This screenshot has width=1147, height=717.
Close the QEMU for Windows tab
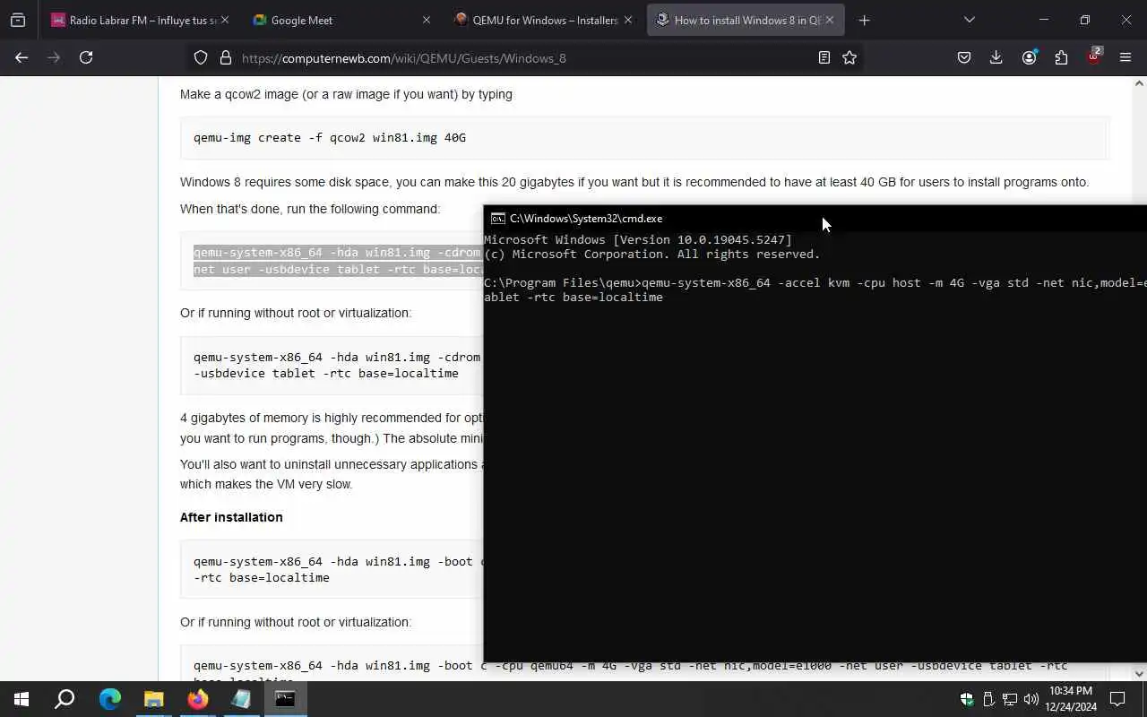click(628, 20)
